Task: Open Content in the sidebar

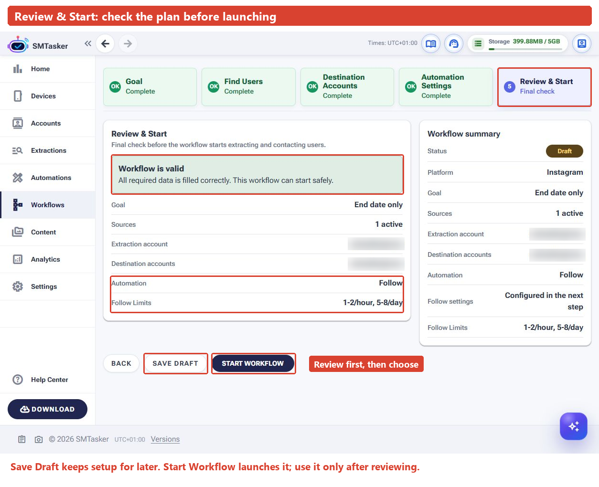Action: click(48, 232)
